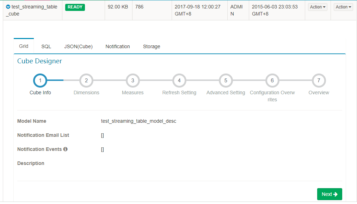This screenshot has height=204, width=357.
Task: Open the first Action dropdown
Action: click(317, 7)
